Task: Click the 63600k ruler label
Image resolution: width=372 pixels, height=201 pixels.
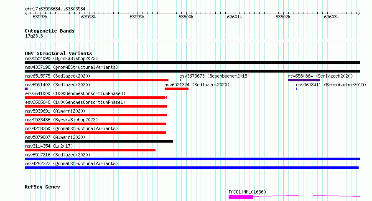Action: pyautogui.click(x=186, y=17)
